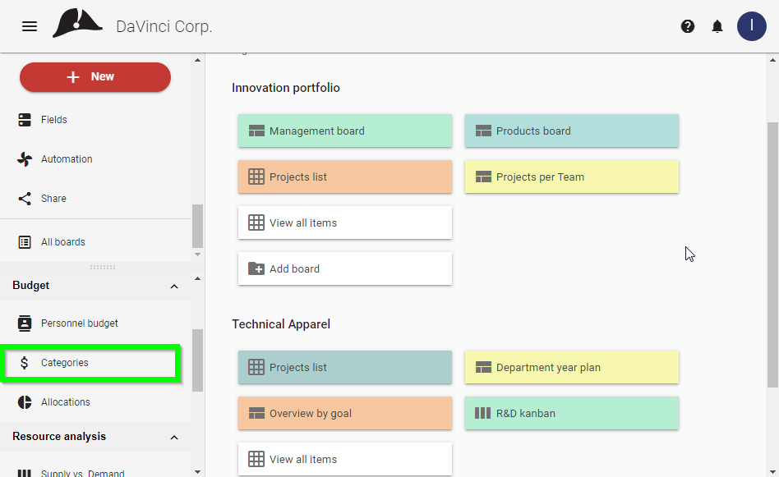
Task: Collapse the Budget section chevron
Action: point(174,287)
